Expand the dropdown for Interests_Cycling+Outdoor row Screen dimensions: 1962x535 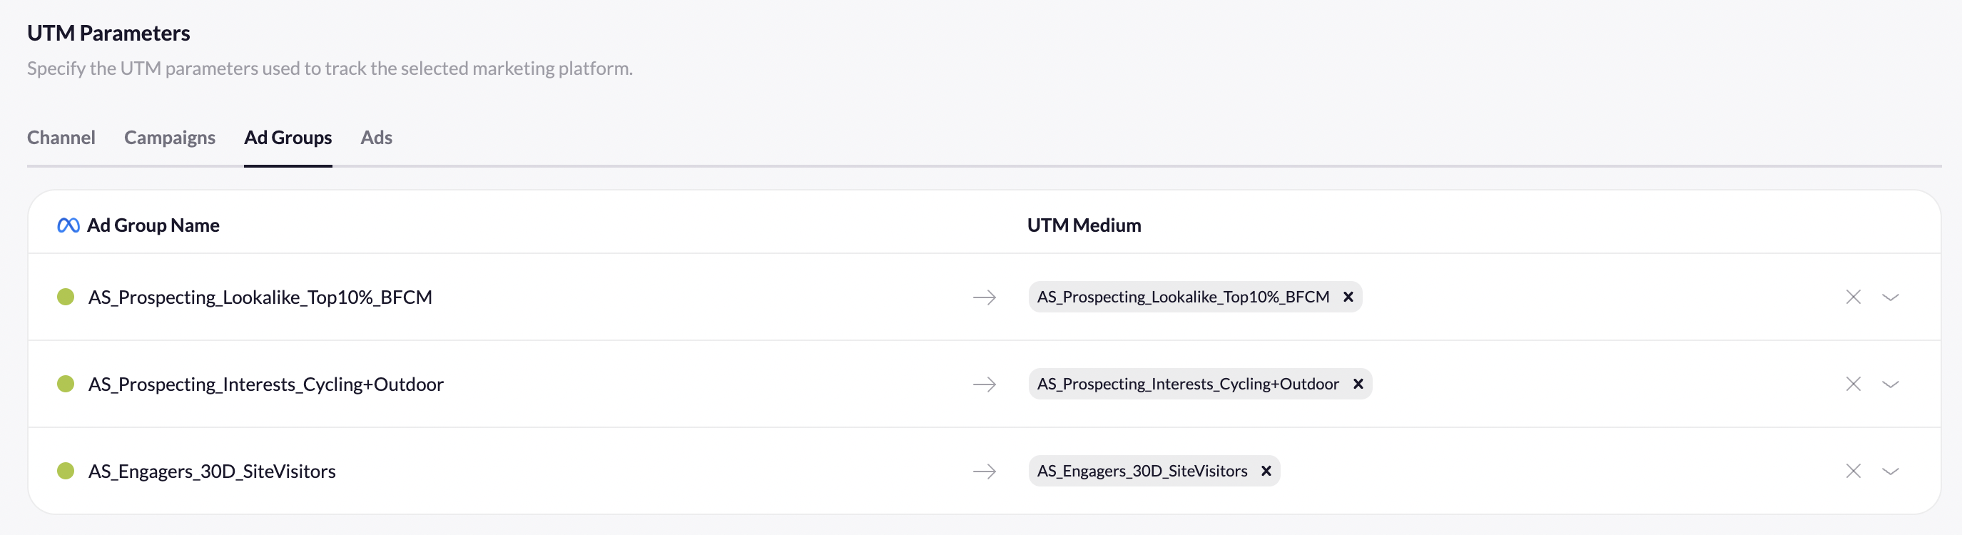pyautogui.click(x=1891, y=384)
